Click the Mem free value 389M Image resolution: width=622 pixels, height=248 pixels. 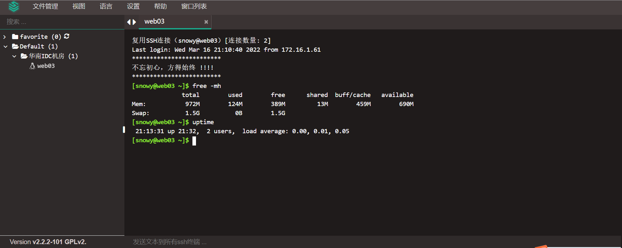[x=278, y=104]
